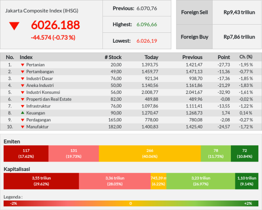The width and height of the screenshot is (262, 210).
Task: Click the Today column header
Action: click(151, 57)
